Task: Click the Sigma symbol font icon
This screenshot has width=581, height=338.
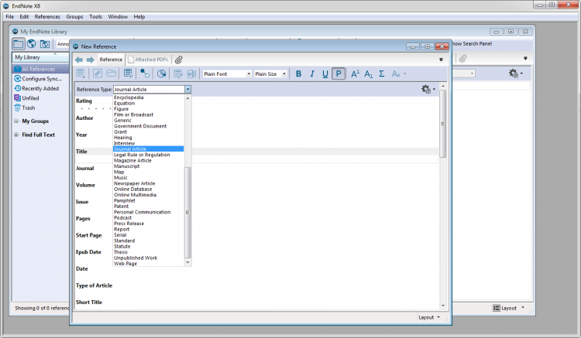Action: [382, 73]
